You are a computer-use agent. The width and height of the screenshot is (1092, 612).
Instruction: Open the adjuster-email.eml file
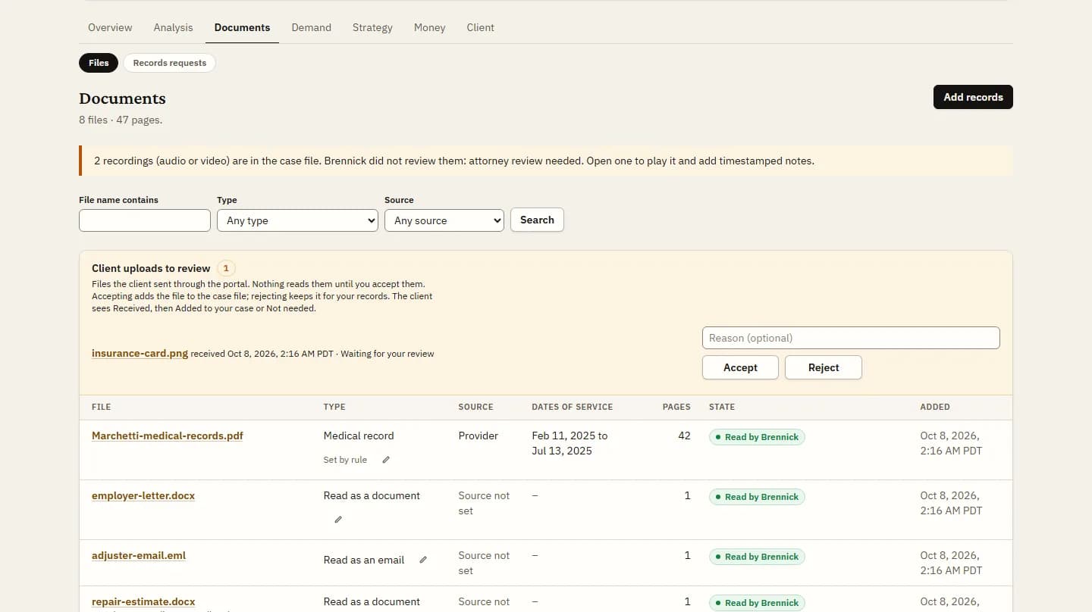coord(139,555)
